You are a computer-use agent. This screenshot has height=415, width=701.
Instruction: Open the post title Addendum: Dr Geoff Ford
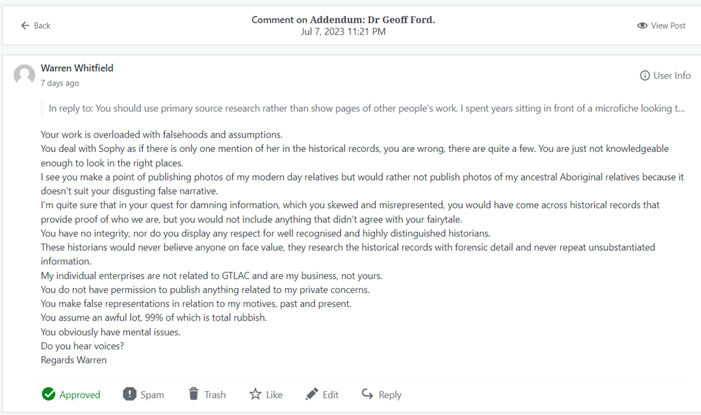[x=372, y=19]
